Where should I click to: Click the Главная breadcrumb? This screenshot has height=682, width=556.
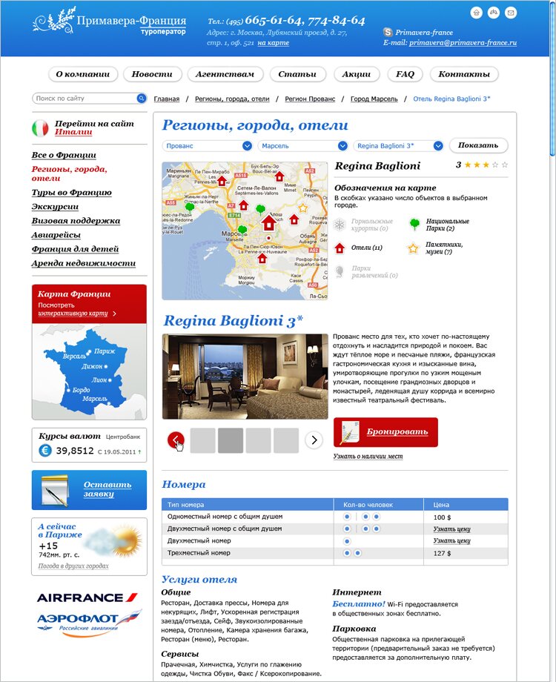click(x=167, y=99)
